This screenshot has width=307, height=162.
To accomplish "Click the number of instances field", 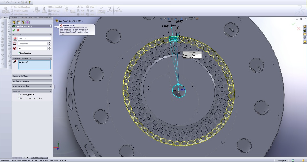I will (33, 48).
